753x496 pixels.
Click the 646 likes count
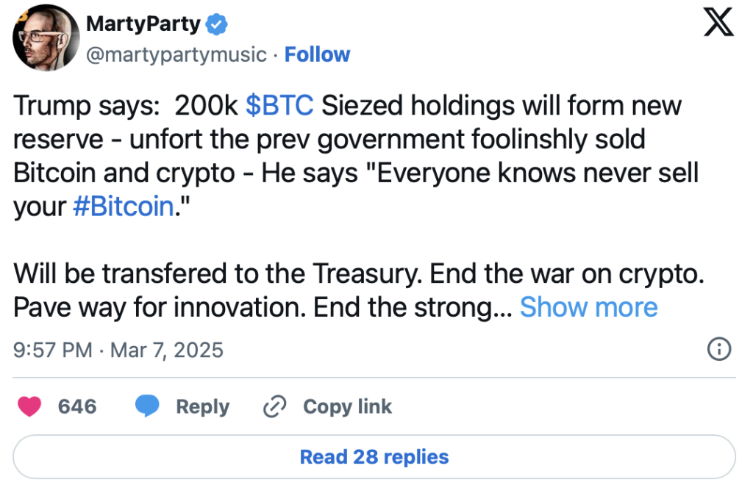click(77, 406)
